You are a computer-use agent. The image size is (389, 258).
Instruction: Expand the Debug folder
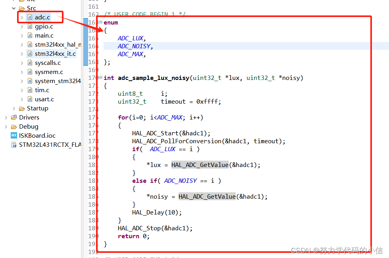(6, 126)
